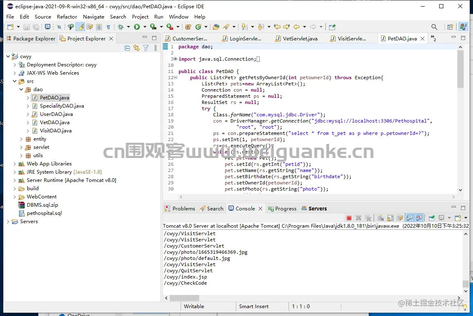Click the Open Perspective icon
The image size is (473, 316).
pyautogui.click(x=450, y=27)
